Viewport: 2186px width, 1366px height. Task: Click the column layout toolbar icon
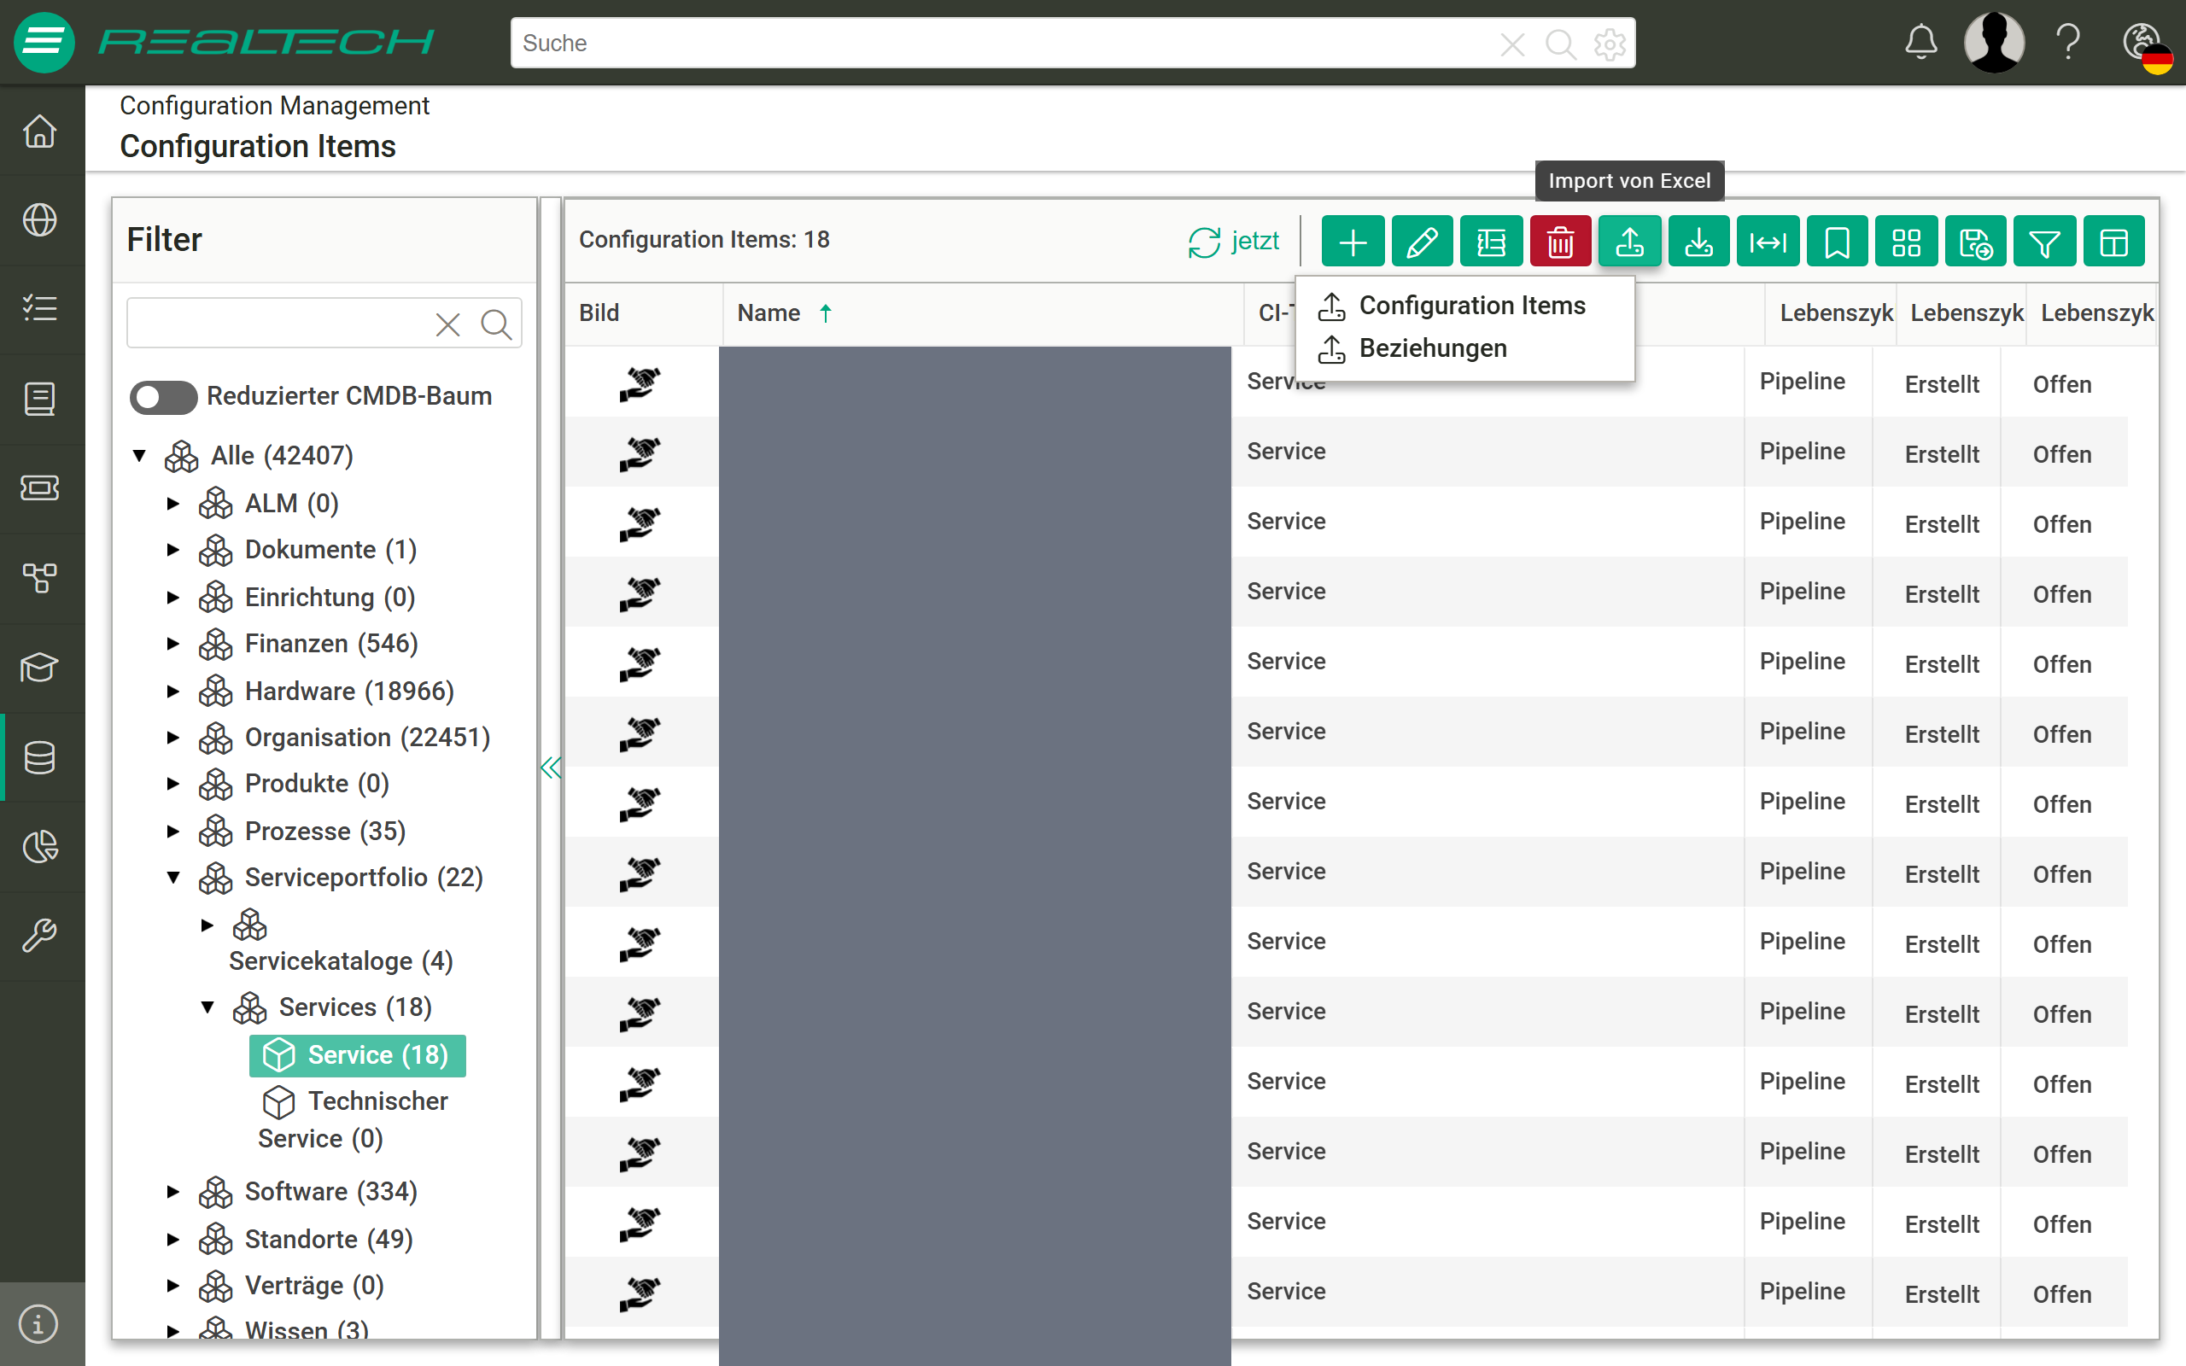2113,242
